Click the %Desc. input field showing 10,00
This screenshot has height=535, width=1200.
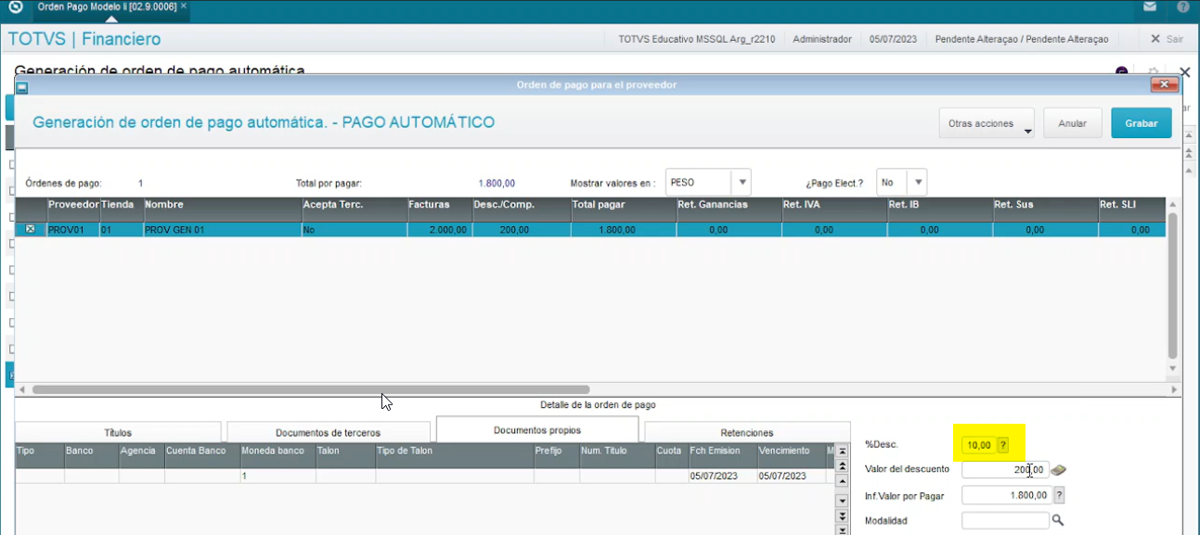978,445
